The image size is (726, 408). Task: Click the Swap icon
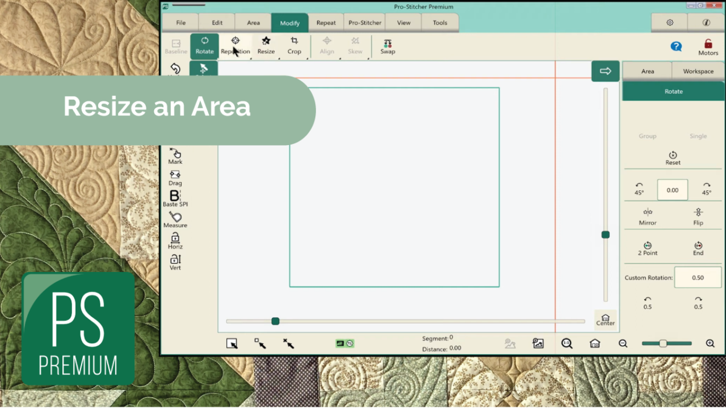click(x=388, y=46)
